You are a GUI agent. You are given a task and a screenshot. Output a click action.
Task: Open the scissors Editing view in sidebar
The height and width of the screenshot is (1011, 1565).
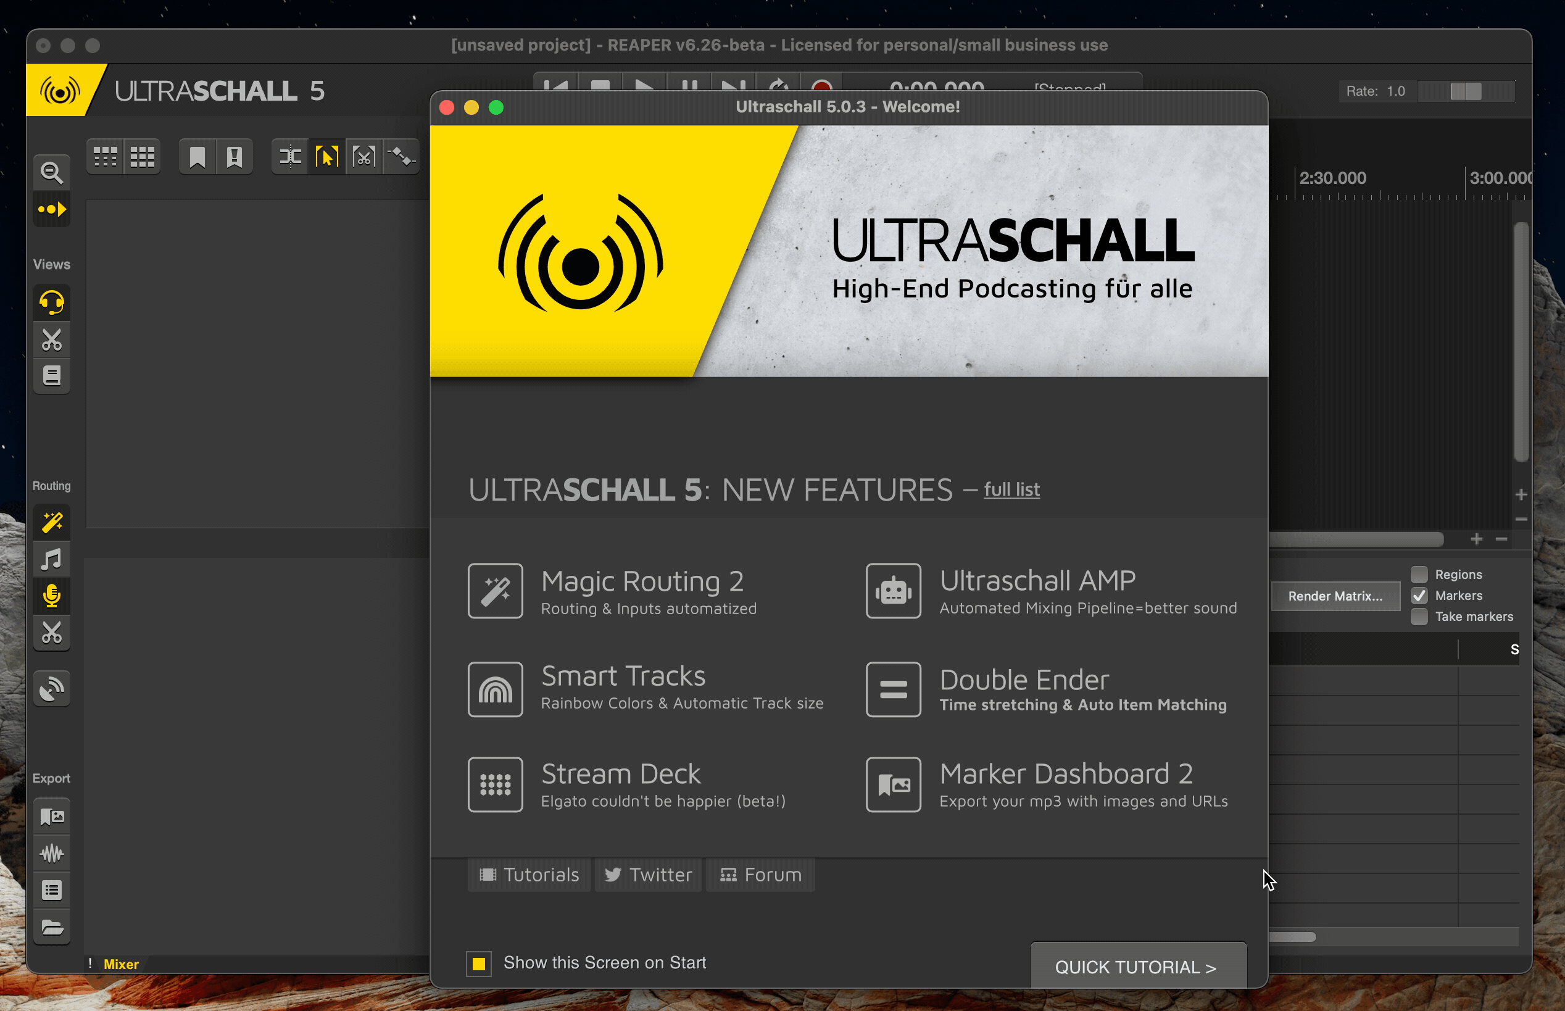pyautogui.click(x=52, y=339)
